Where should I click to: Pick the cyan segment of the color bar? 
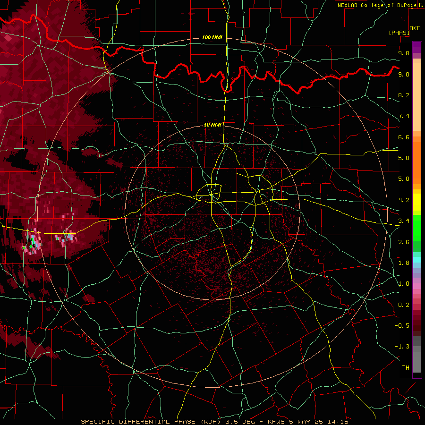point(417,259)
